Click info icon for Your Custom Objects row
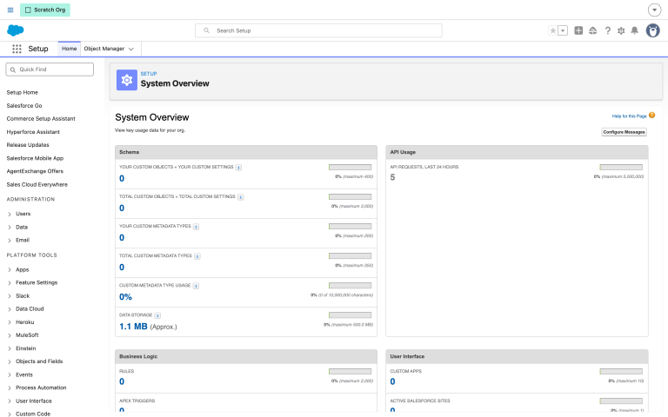 pyautogui.click(x=238, y=167)
